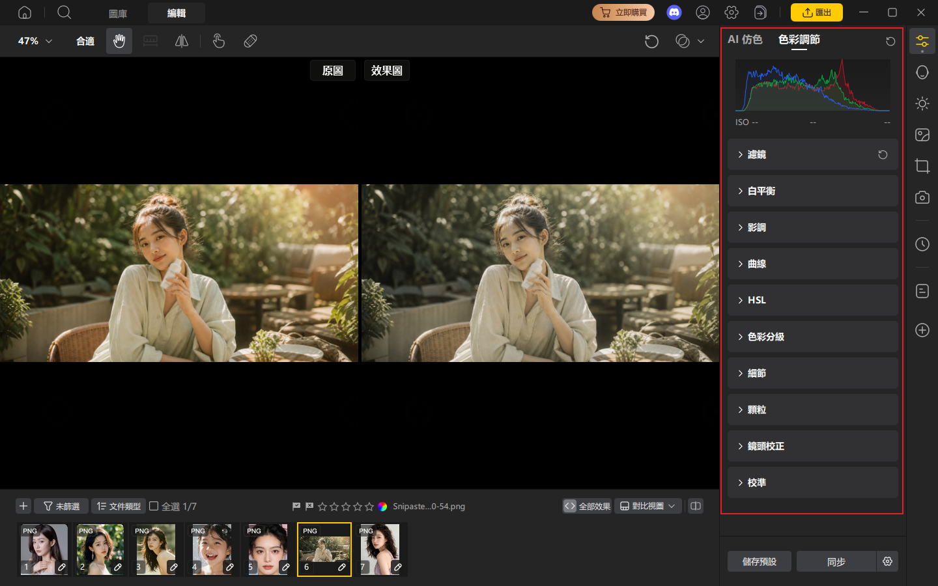The image size is (938, 586).
Task: Click the plus add sidebar icon
Action: click(922, 330)
